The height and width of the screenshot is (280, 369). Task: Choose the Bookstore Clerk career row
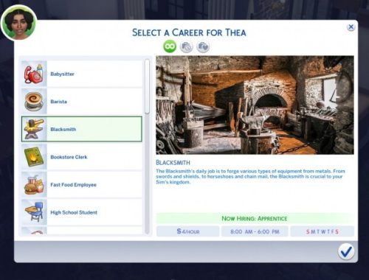[x=82, y=157]
